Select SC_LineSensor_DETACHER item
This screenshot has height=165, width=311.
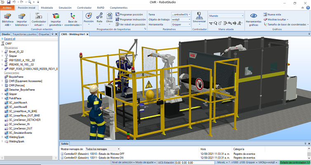tap(25, 120)
